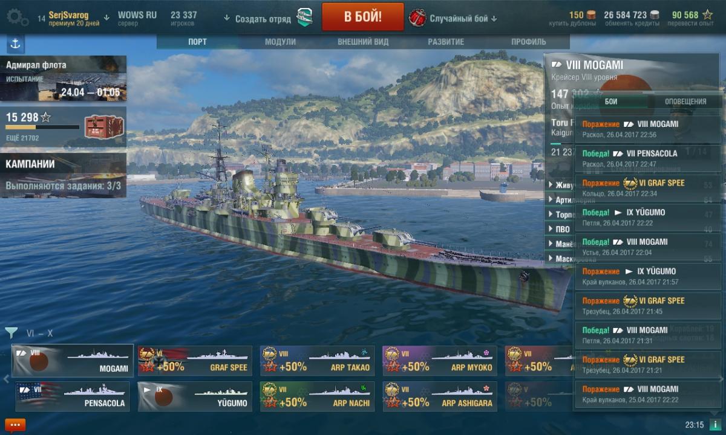Switch to the МОДУЛИ tab
Screen dimensions: 726x435
point(280,42)
